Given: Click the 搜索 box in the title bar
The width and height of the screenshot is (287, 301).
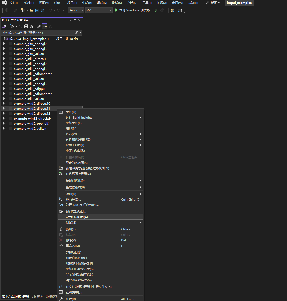Looking at the screenshot, I should coord(213,3).
